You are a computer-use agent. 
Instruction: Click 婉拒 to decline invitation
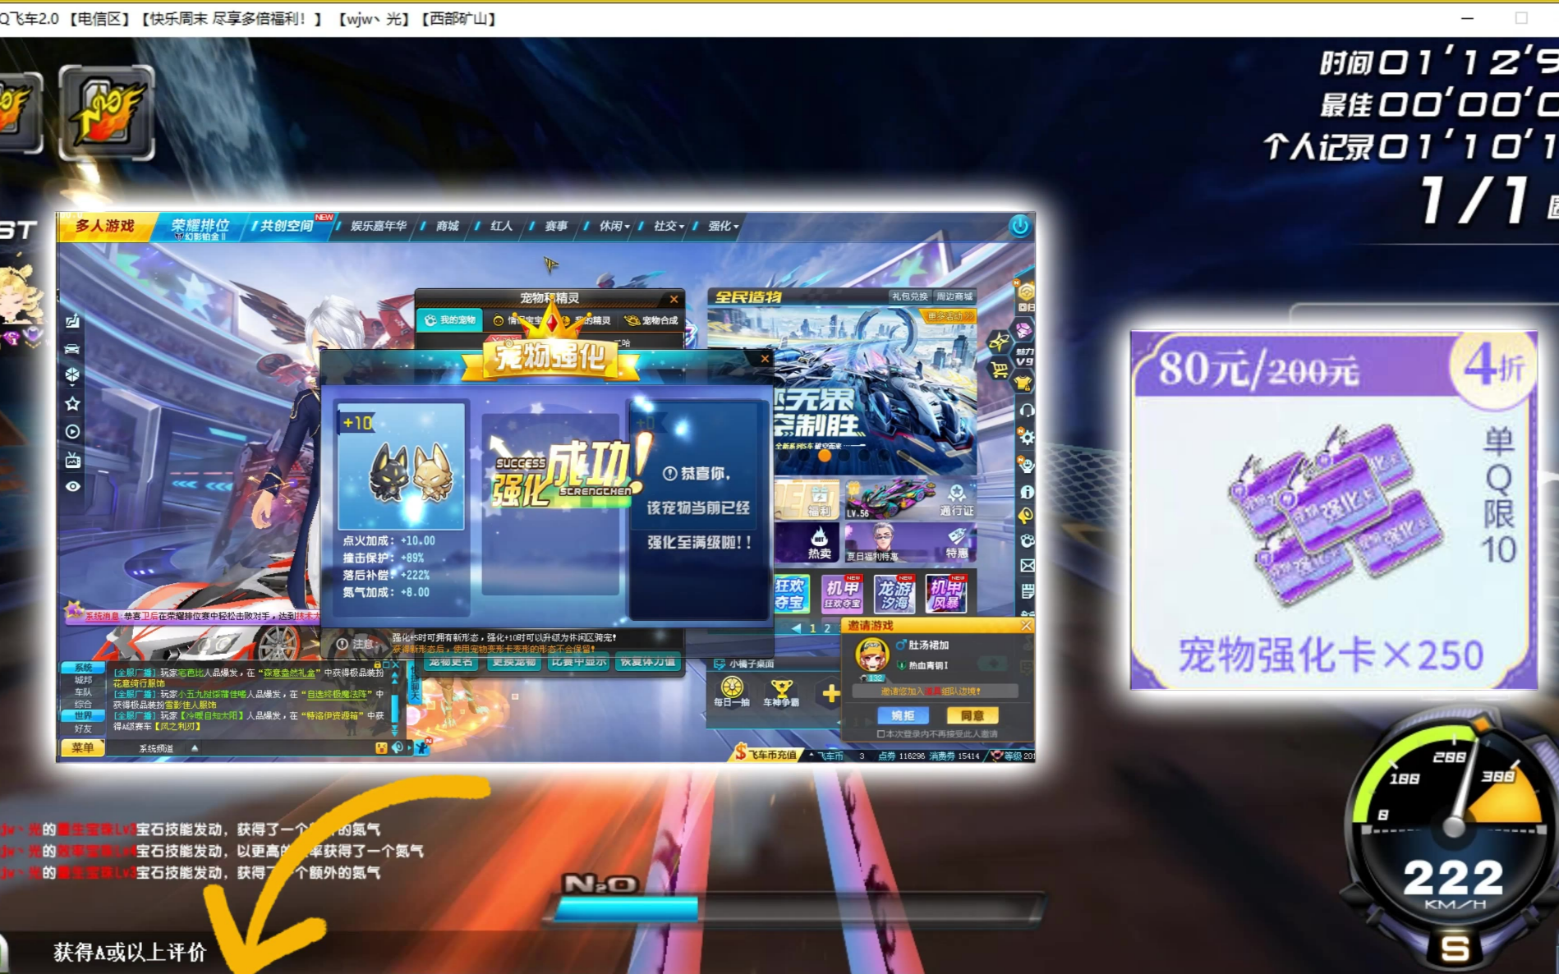tap(903, 715)
